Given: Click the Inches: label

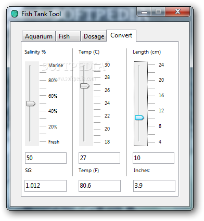Looking at the screenshot, I should pyautogui.click(x=142, y=171).
